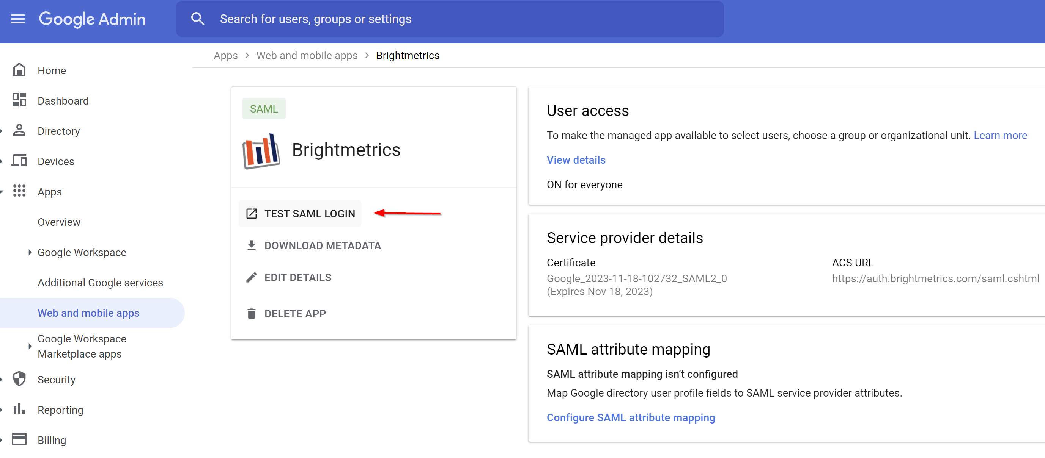Click Web and mobile apps breadcrumb
The width and height of the screenshot is (1045, 458).
click(x=307, y=55)
